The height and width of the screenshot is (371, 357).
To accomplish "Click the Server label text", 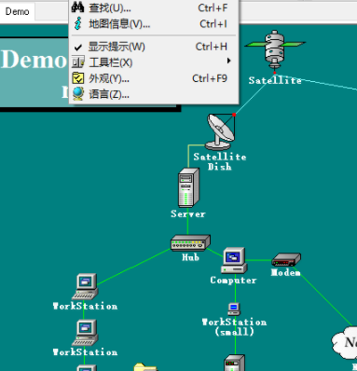I will 188,213.
